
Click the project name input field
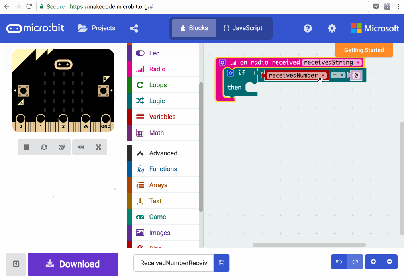pos(173,263)
